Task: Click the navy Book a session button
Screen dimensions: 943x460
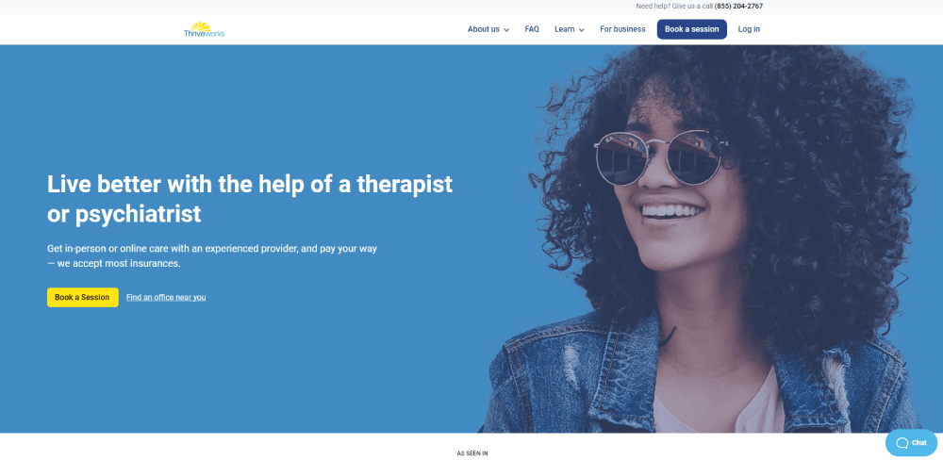Action: (x=691, y=29)
